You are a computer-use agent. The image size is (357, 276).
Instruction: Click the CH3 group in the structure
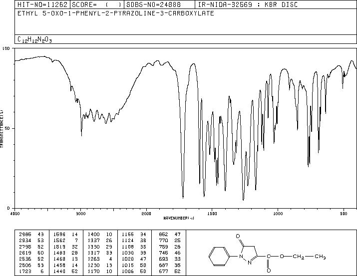pyautogui.click(x=320, y=257)
